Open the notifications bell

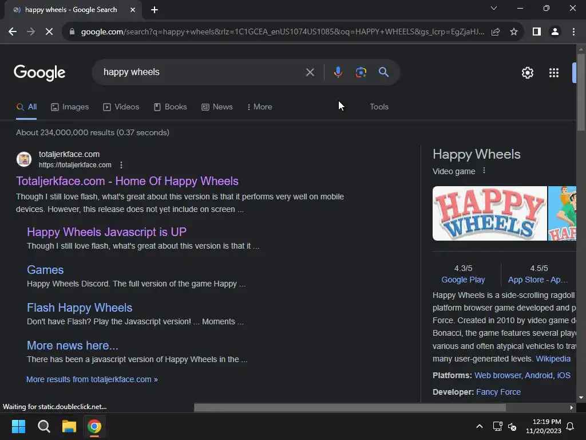coord(571,426)
